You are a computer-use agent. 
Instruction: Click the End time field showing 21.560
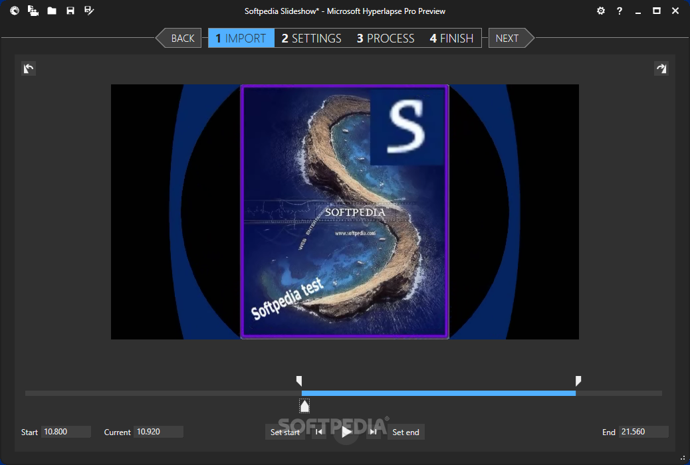(x=643, y=432)
